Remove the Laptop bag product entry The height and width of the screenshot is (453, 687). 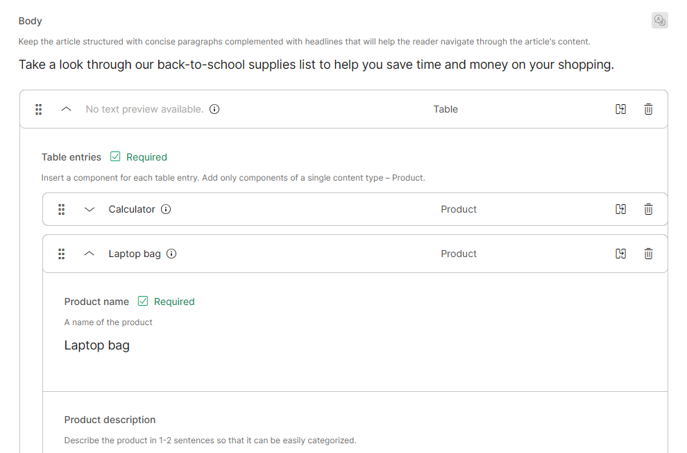(x=648, y=254)
